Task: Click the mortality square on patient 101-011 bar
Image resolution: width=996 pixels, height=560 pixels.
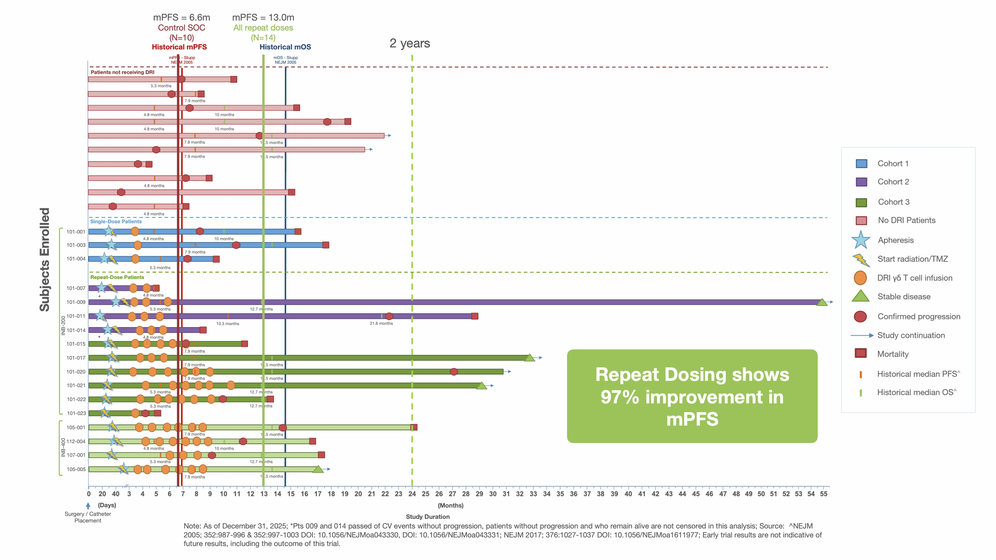Action: click(x=475, y=316)
